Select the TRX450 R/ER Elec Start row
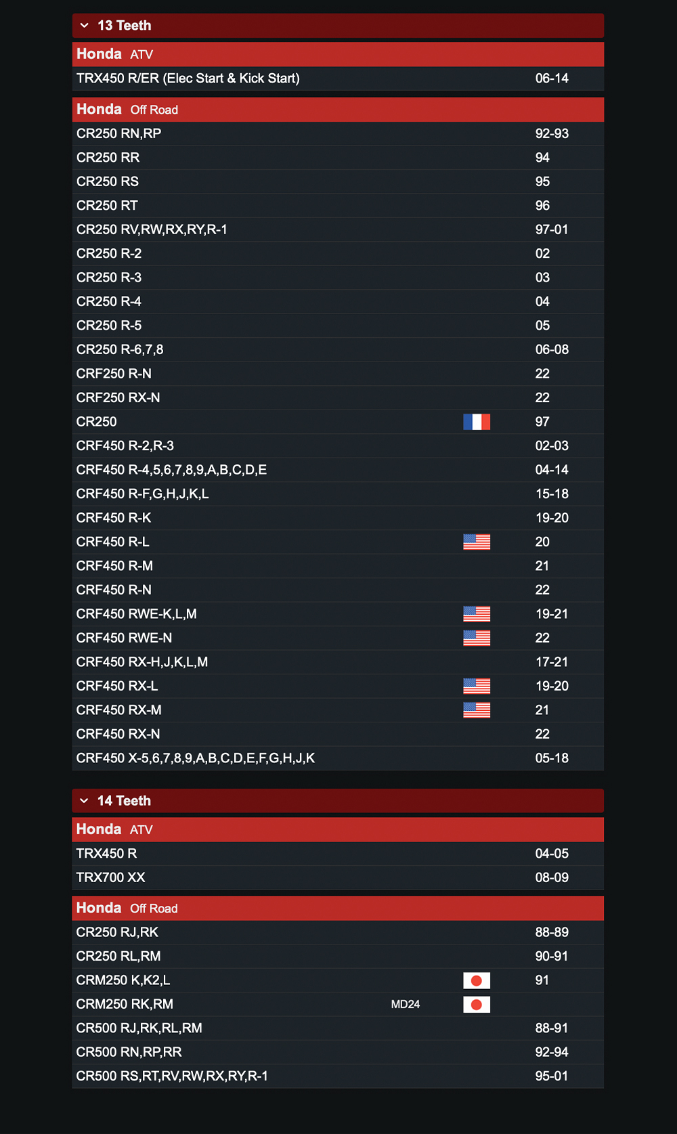The height and width of the screenshot is (1134, 677). tap(338, 79)
